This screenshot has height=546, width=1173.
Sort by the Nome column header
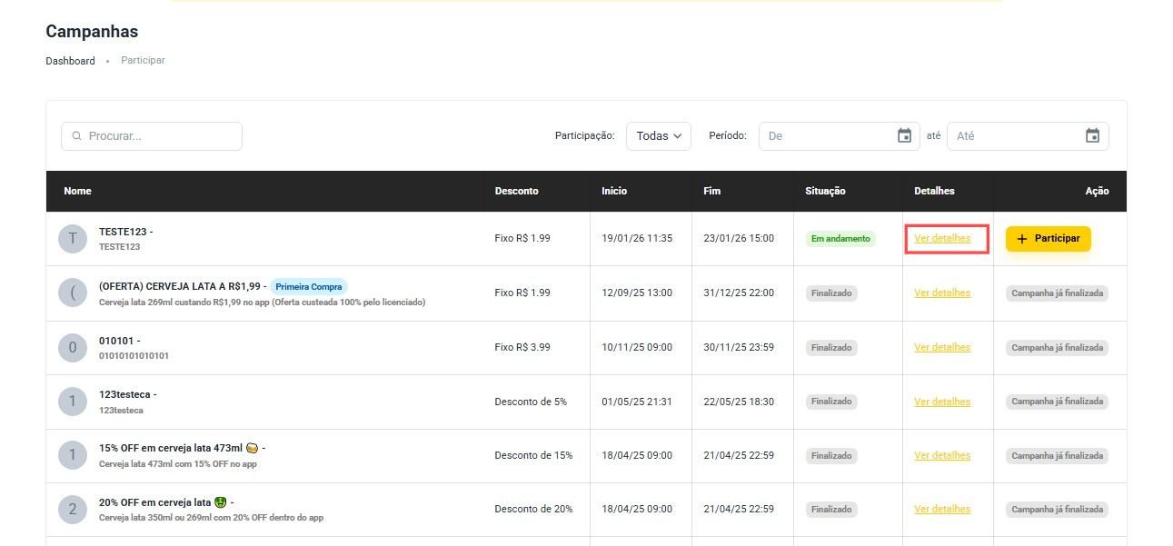pyautogui.click(x=77, y=191)
